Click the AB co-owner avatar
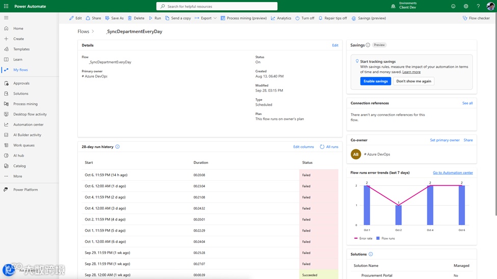497x279 pixels. point(356,154)
